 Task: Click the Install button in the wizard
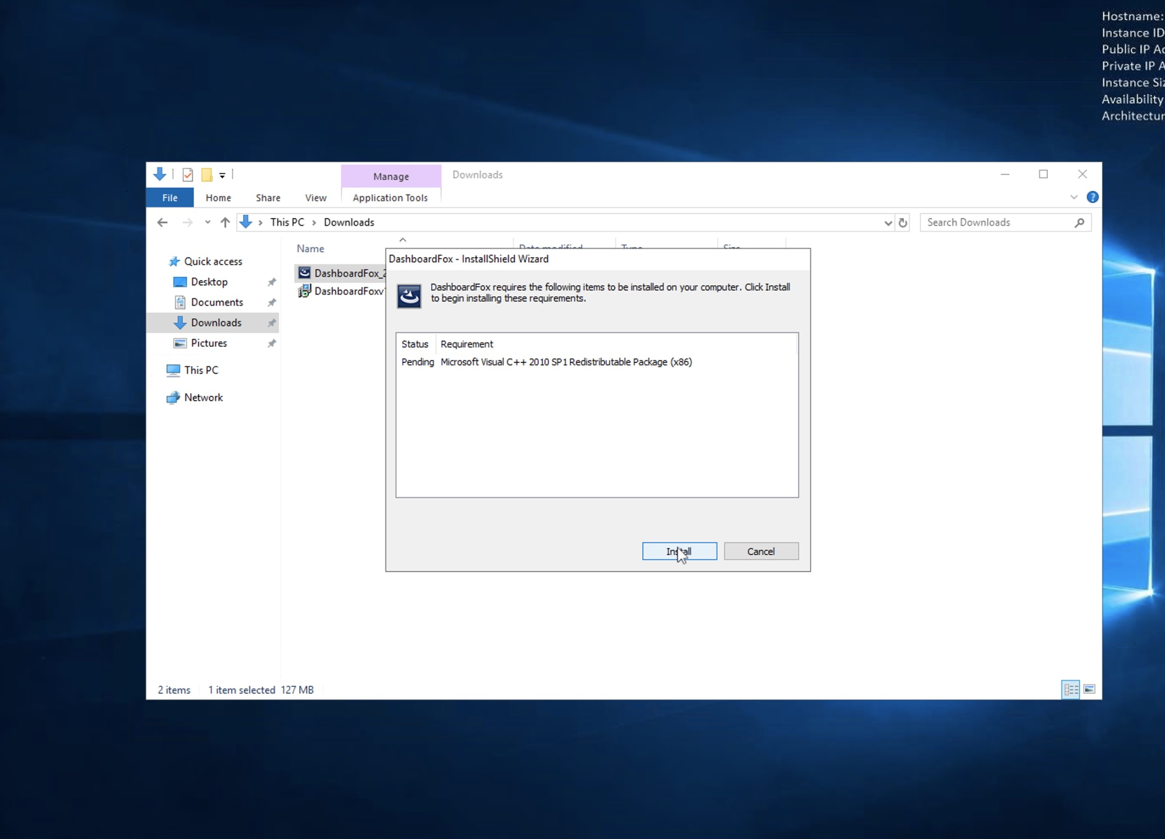(679, 551)
